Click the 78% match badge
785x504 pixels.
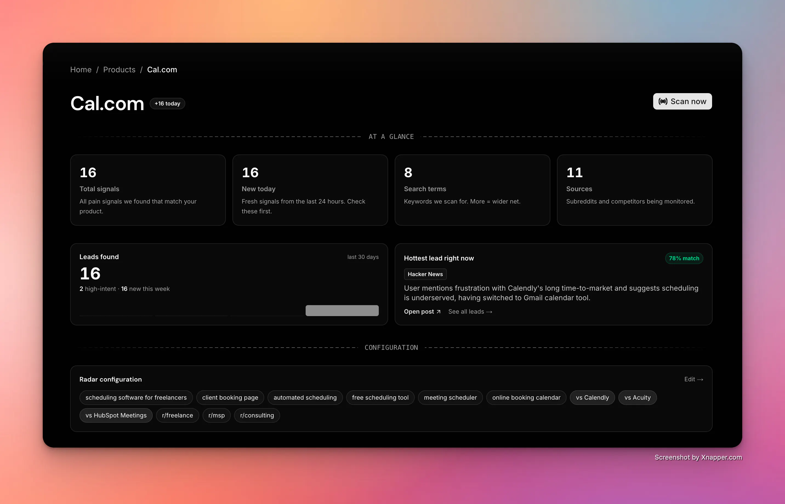[x=684, y=258]
